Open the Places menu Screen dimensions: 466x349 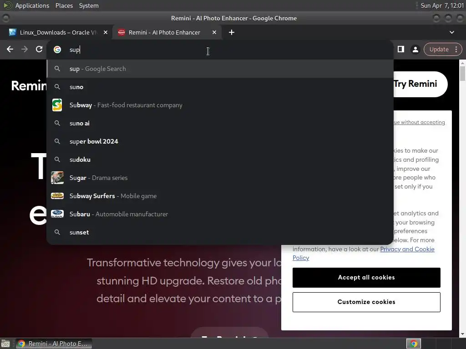[x=64, y=5]
